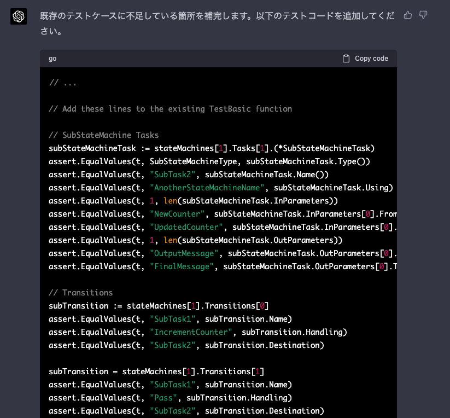This screenshot has height=418, width=450.
Task: Click the ChatGPT avatar logo
Action: [x=19, y=16]
